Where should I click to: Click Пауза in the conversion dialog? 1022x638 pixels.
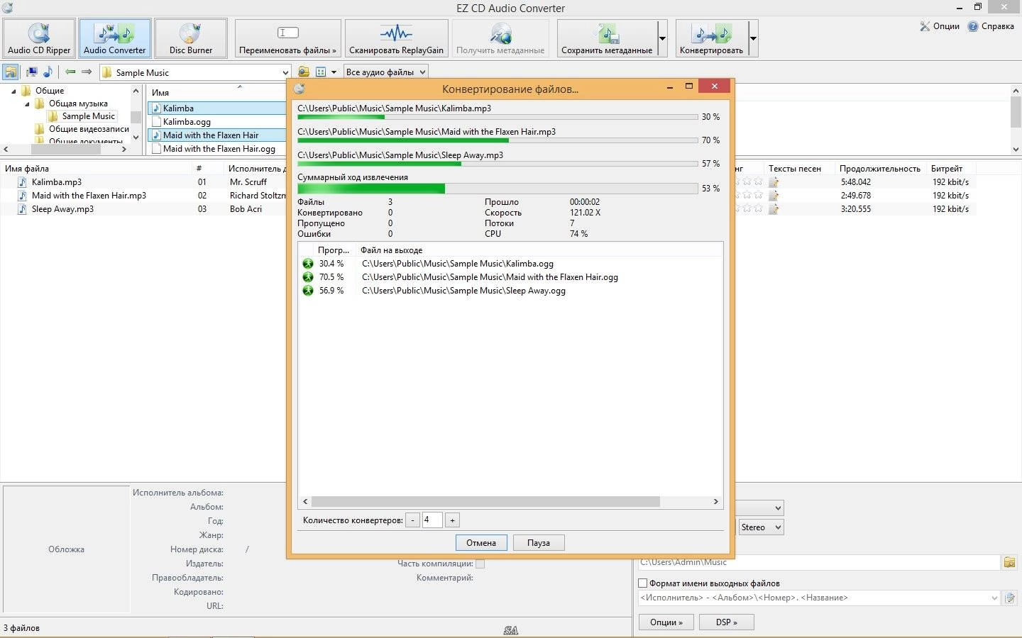click(x=539, y=543)
